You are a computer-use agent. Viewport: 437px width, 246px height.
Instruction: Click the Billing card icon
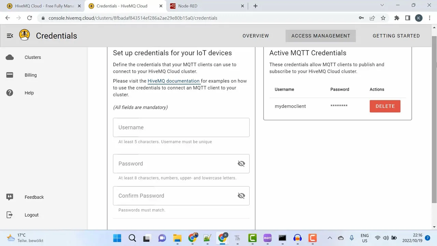click(x=10, y=75)
